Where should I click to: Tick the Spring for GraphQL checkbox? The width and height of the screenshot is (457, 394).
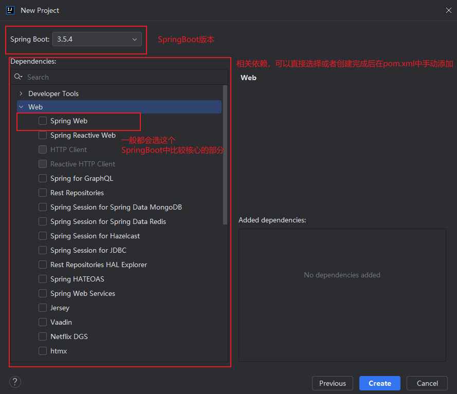coord(43,178)
